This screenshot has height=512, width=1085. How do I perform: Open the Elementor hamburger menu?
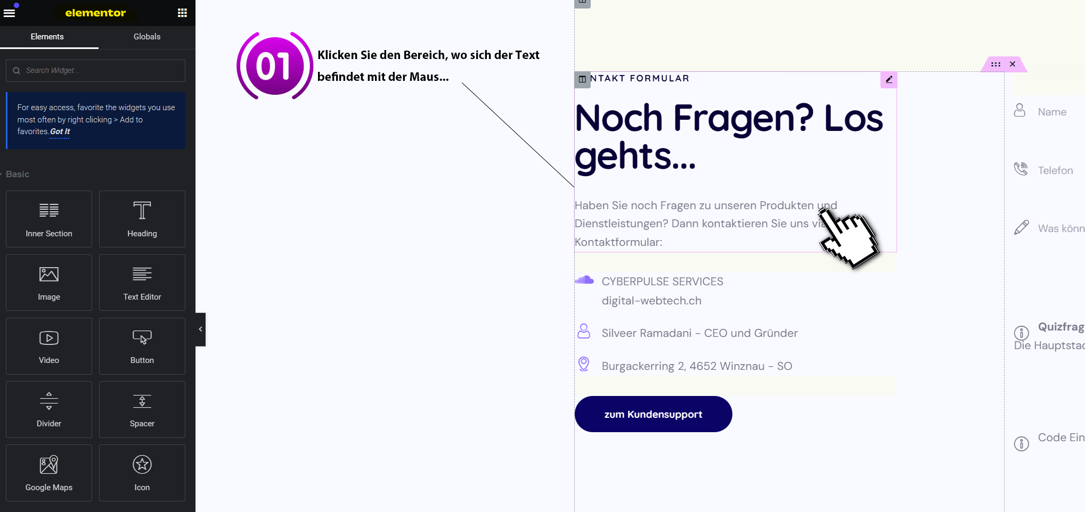[9, 12]
